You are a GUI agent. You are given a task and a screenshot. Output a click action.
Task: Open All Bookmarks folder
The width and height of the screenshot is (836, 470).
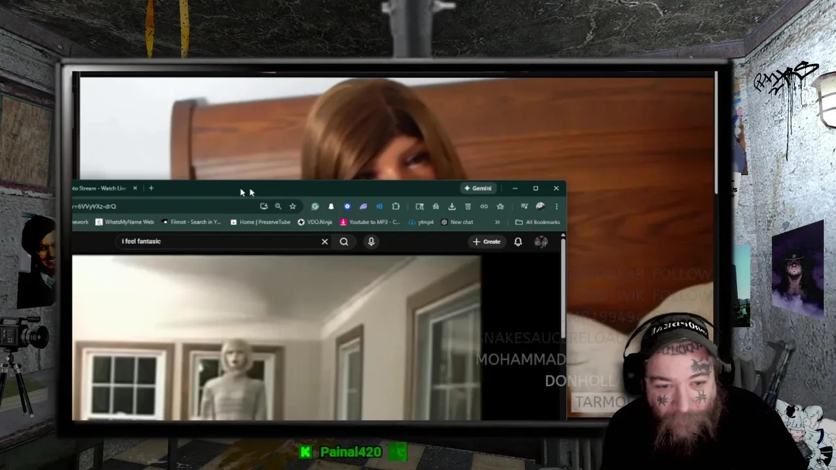(x=538, y=222)
